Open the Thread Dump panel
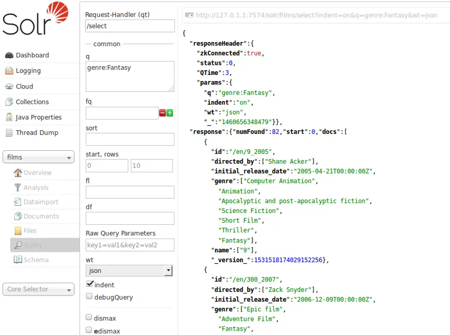 (x=36, y=132)
